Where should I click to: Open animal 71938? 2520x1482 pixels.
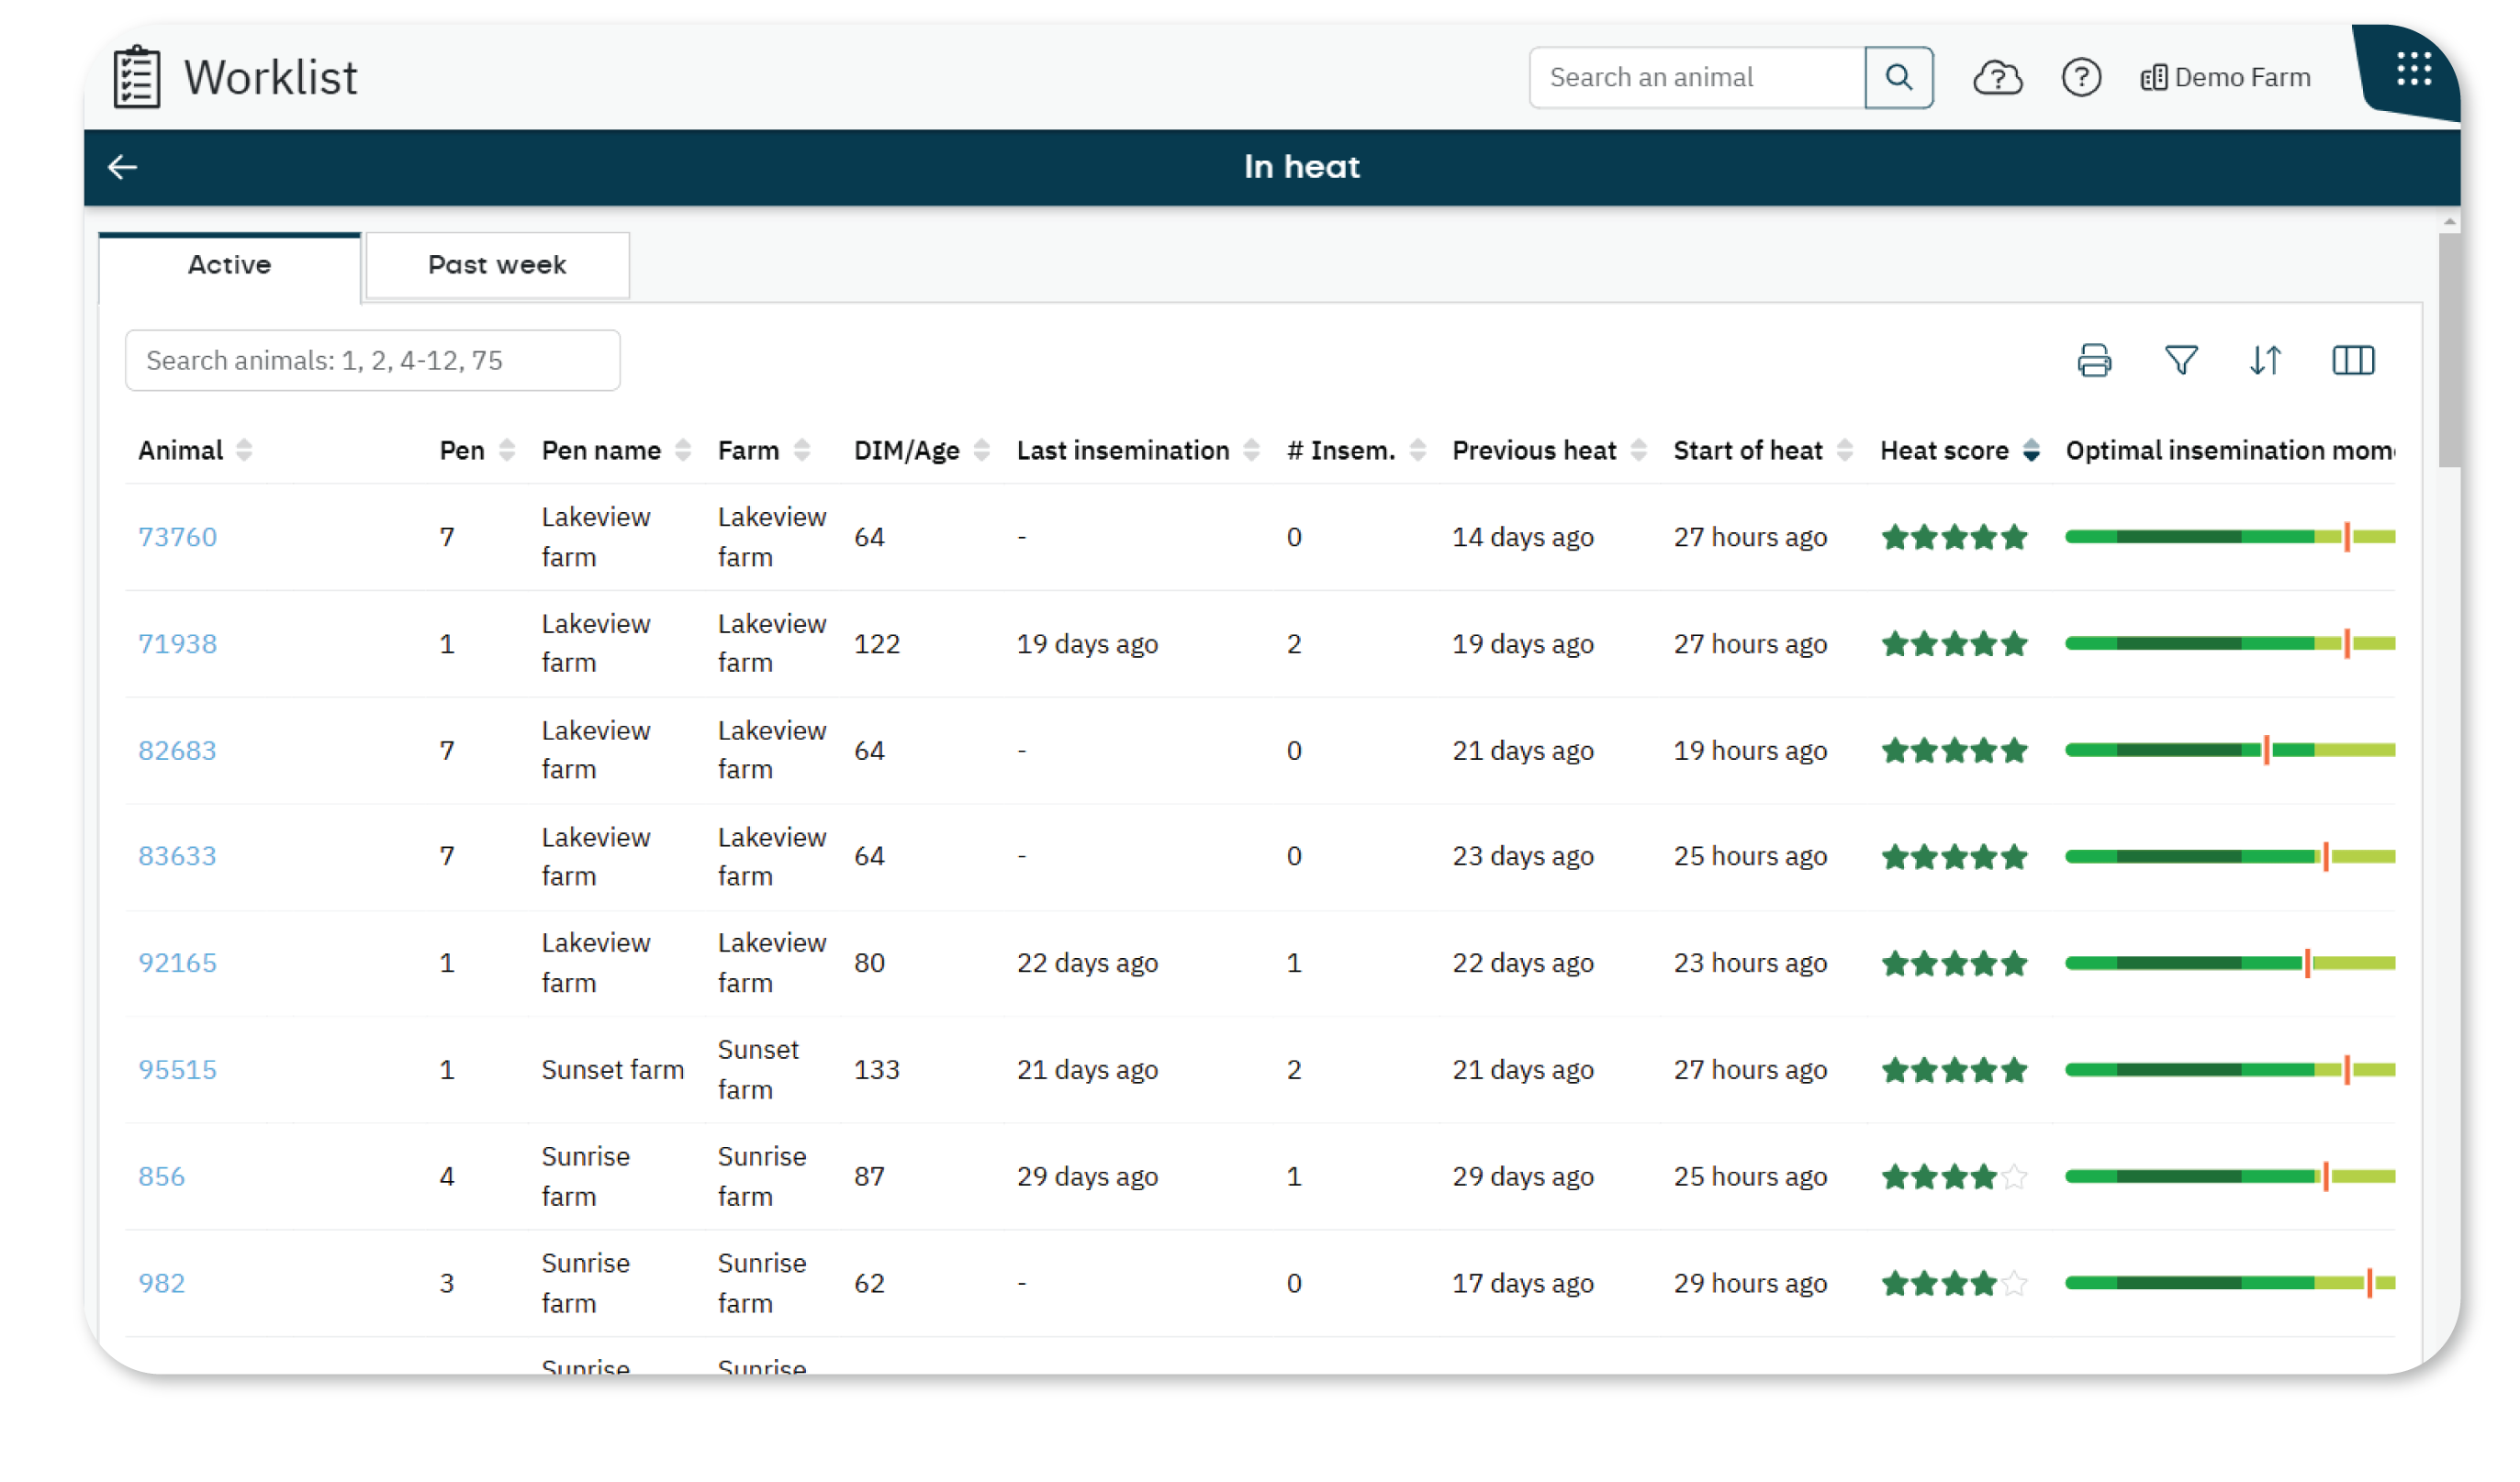(x=177, y=644)
